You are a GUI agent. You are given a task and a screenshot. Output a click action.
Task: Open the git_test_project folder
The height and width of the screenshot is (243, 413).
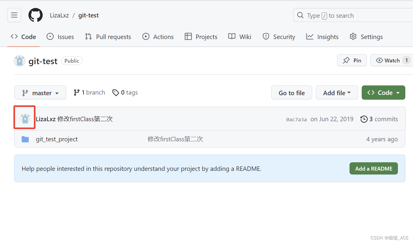pyautogui.click(x=57, y=139)
